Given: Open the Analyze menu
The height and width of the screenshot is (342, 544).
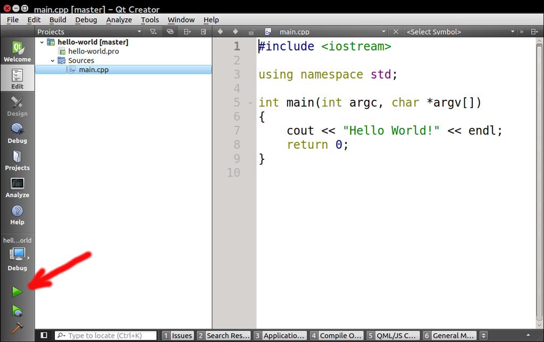Looking at the screenshot, I should pyautogui.click(x=119, y=20).
